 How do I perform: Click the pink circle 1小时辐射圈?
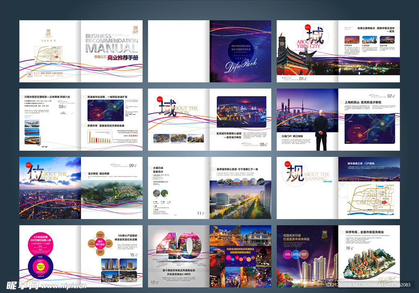click(41, 244)
